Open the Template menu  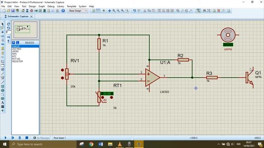[x=71, y=7]
